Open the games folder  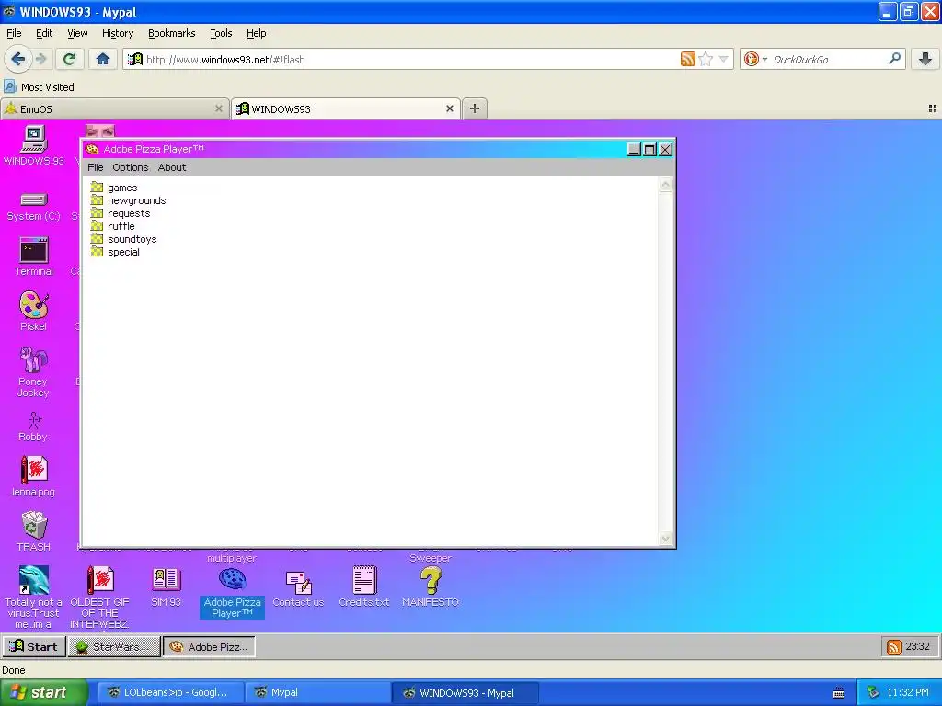point(114,188)
